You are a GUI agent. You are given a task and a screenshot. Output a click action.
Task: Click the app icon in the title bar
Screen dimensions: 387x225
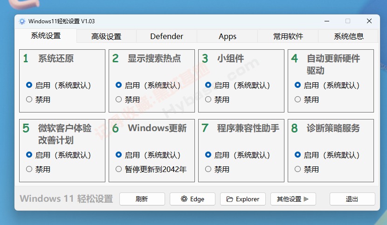click(x=22, y=21)
